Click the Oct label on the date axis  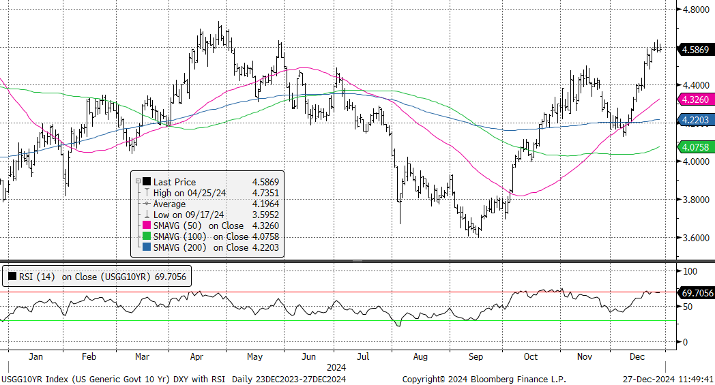(530, 356)
